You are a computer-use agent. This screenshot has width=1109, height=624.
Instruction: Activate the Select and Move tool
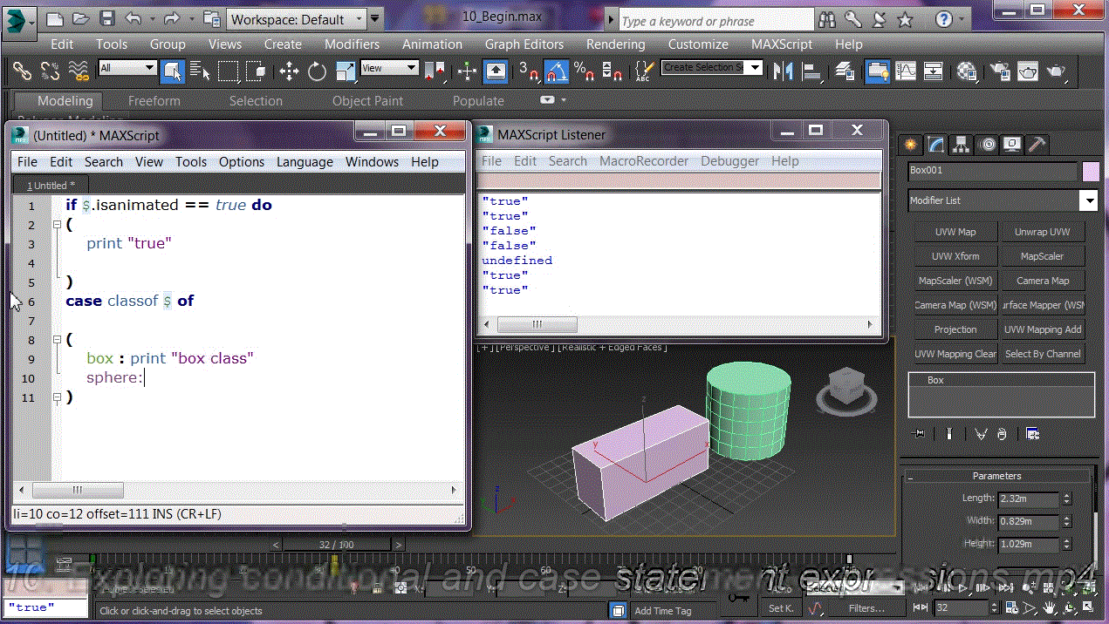pyautogui.click(x=289, y=71)
